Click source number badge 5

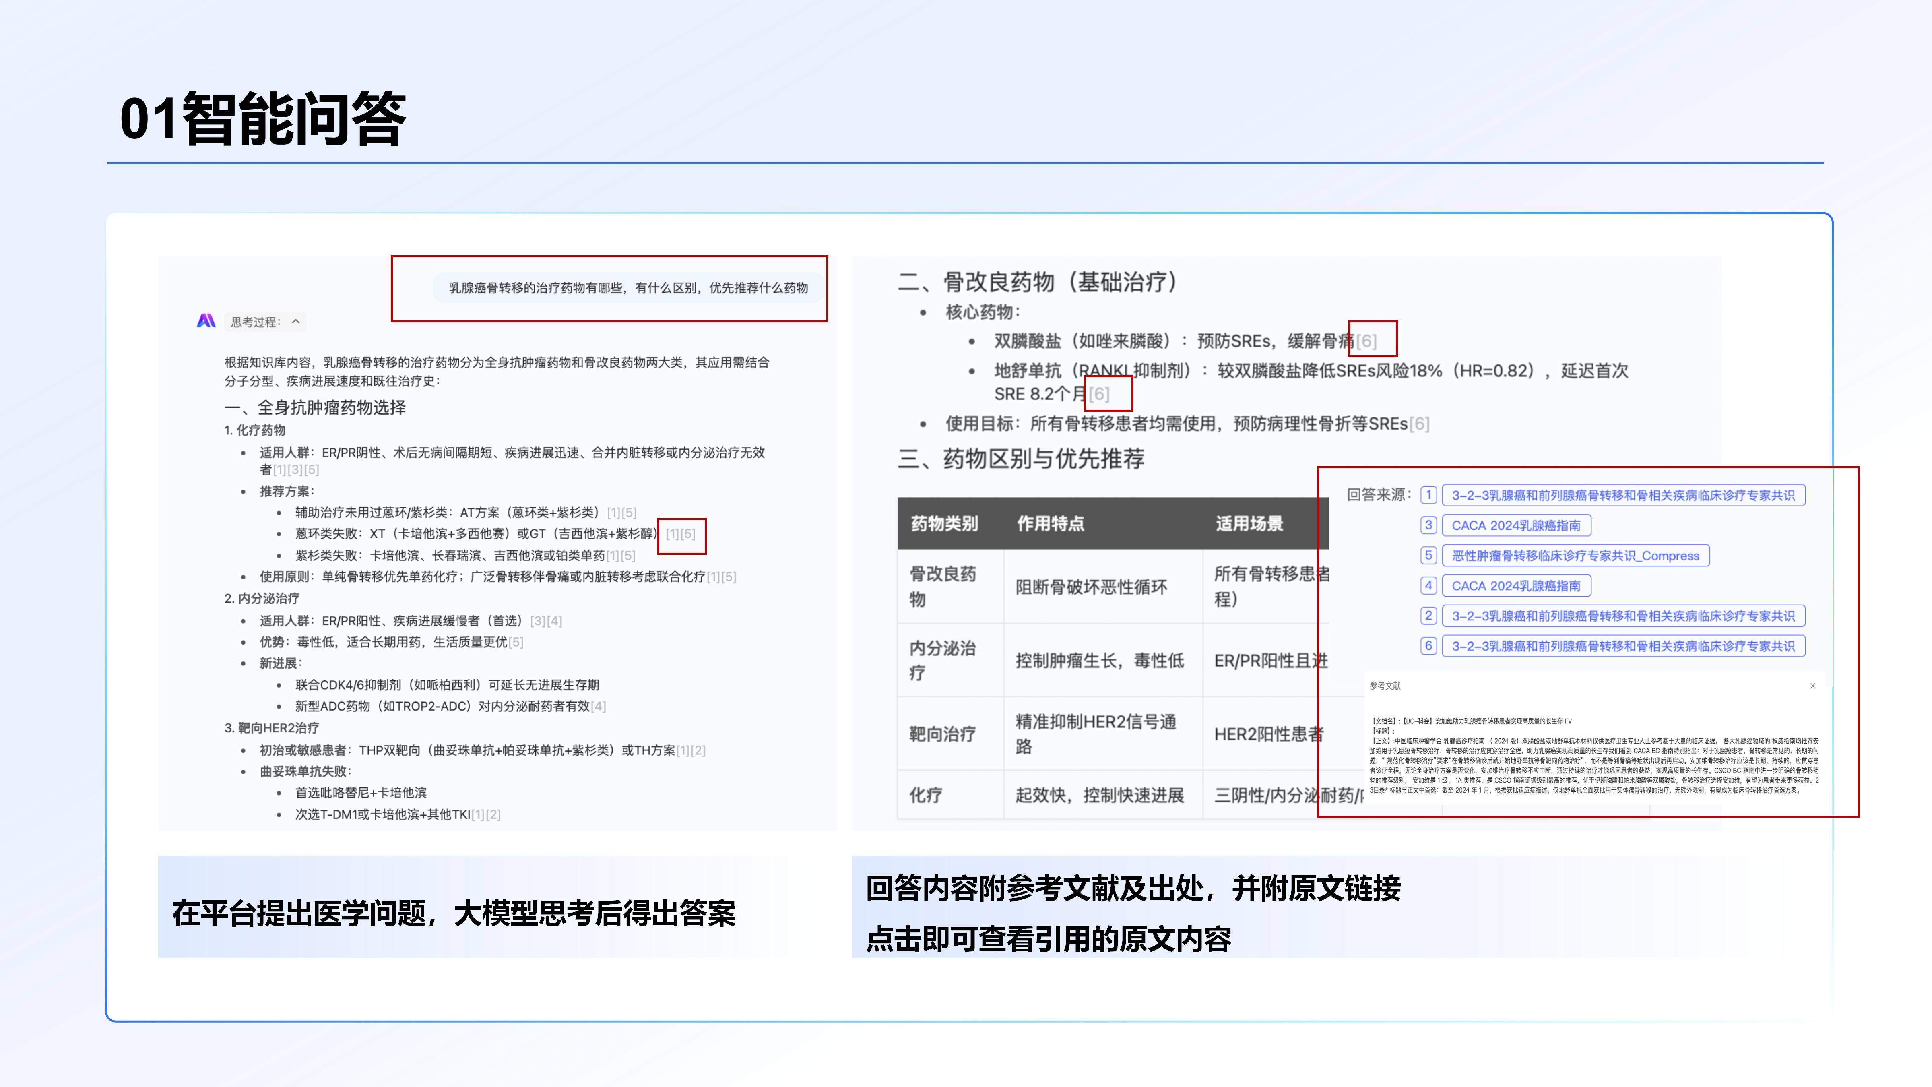[x=1430, y=556]
